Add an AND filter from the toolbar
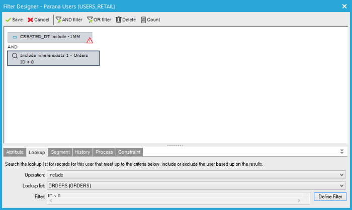Image resolution: width=352 pixels, height=210 pixels. [59, 20]
